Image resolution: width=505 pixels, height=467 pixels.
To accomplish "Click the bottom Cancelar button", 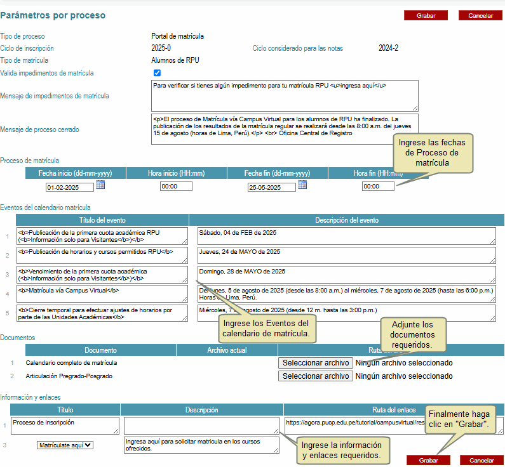I will (481, 460).
